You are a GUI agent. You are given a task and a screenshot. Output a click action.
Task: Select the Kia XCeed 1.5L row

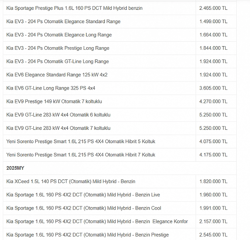tap(120, 182)
